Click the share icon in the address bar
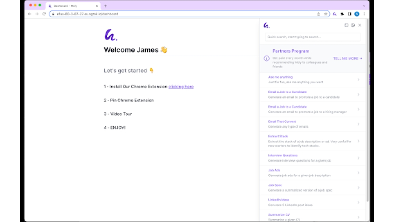The image size is (394, 222). (318, 14)
